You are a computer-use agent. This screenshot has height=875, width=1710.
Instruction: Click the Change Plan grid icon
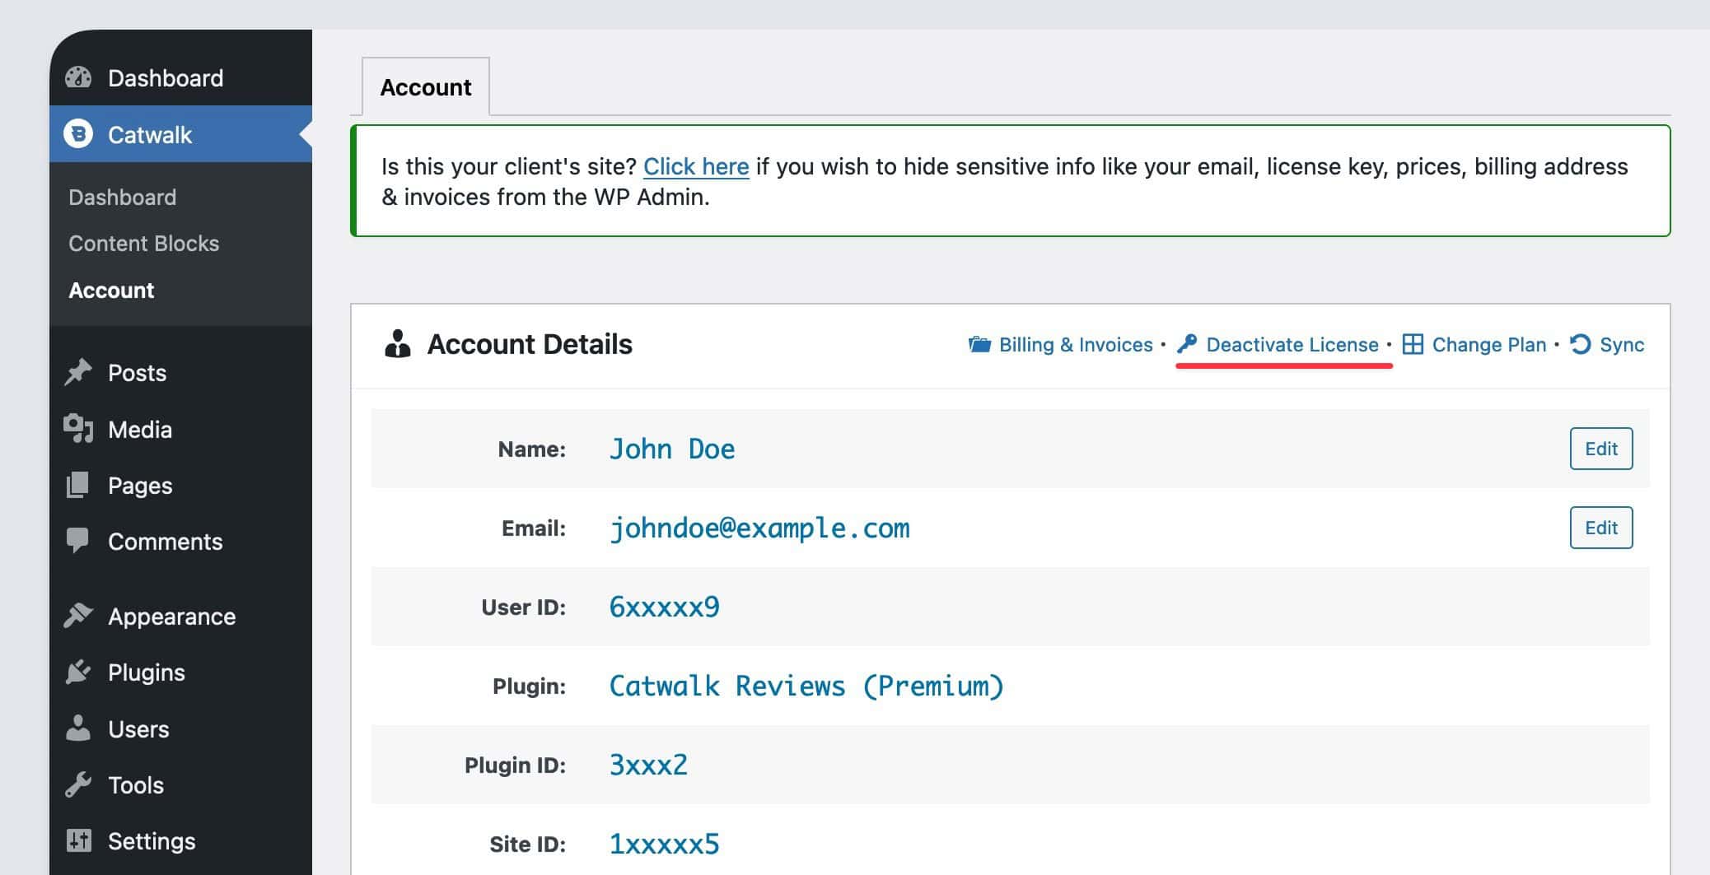point(1413,344)
